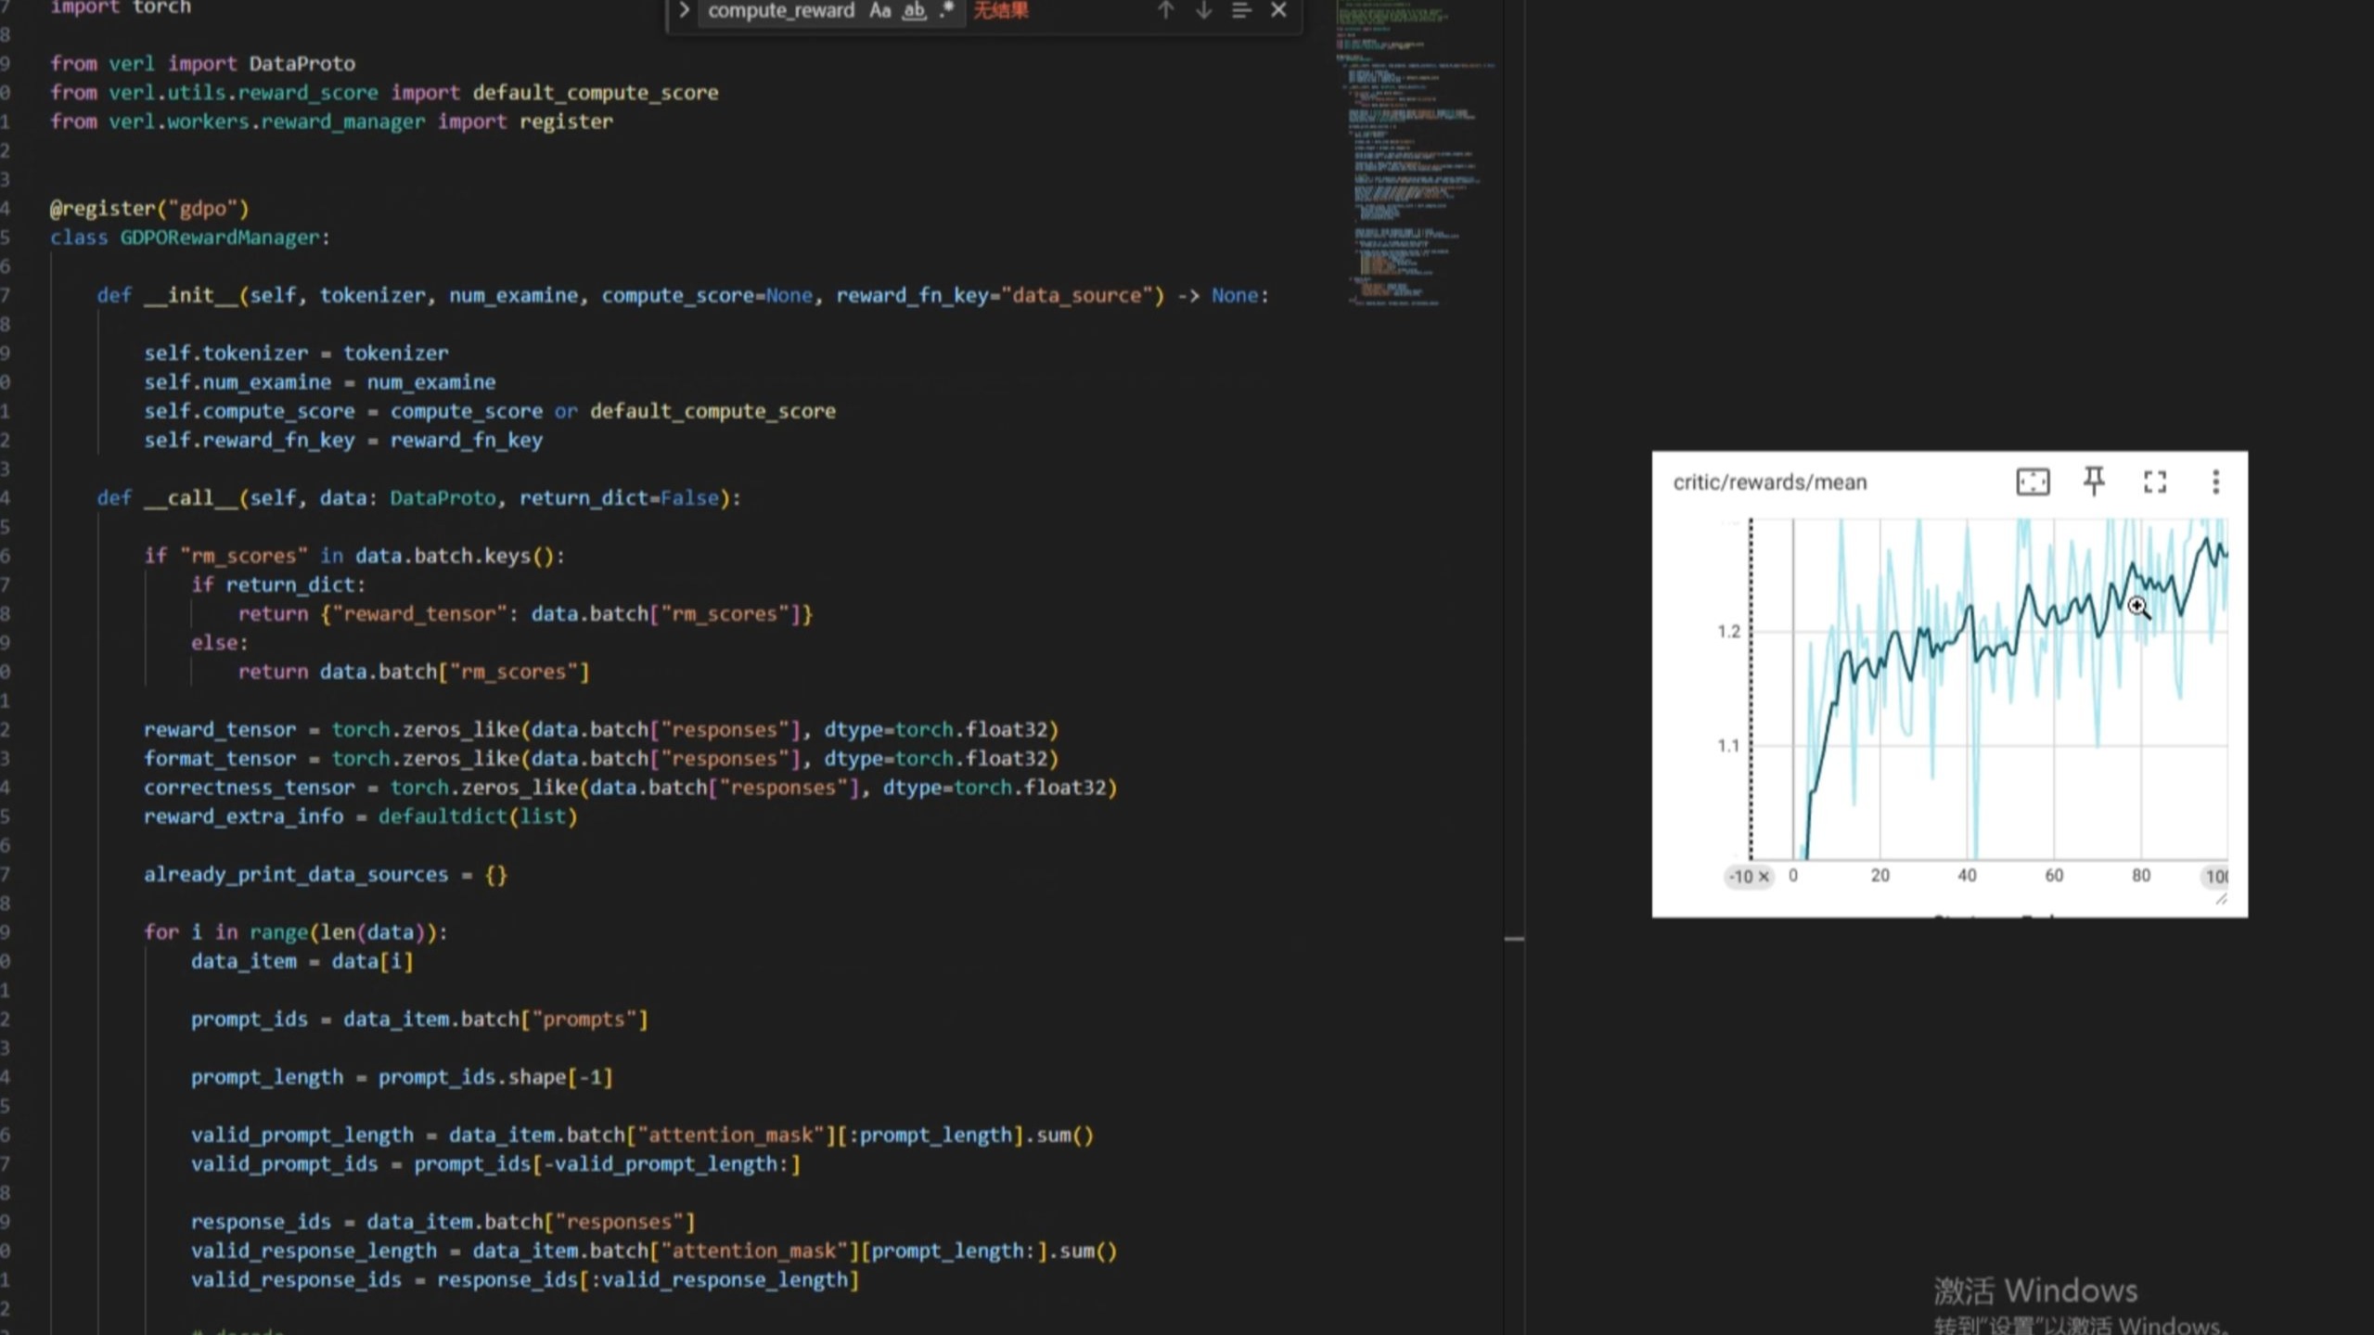
Task: Toggle Match Case (Aa) in find widget
Action: click(x=879, y=10)
